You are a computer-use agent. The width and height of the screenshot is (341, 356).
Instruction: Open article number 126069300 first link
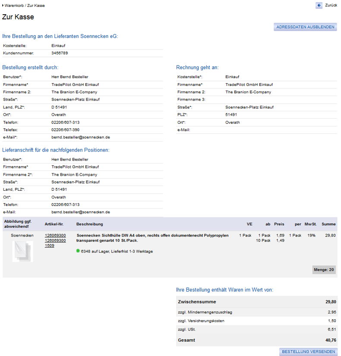point(55,236)
